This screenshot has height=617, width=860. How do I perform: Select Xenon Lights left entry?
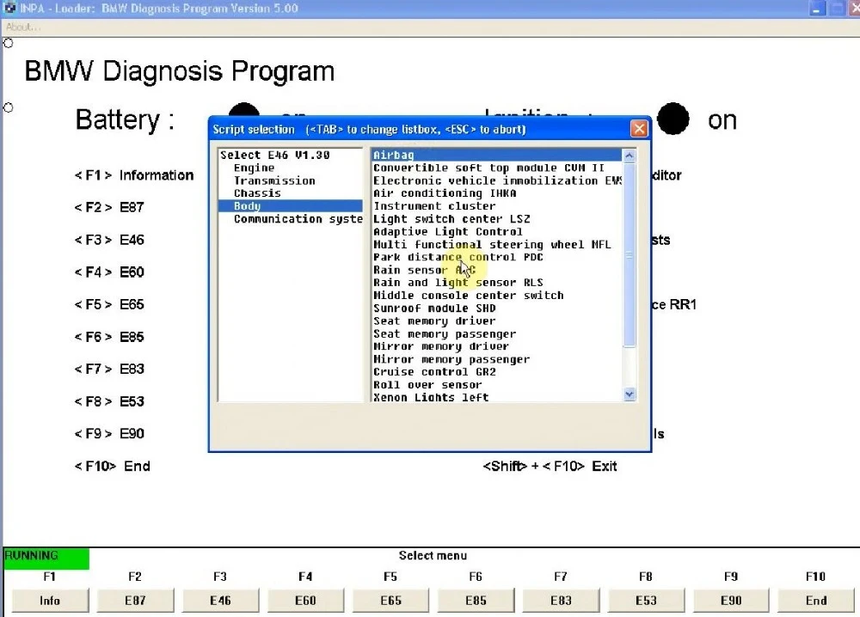[497, 397]
